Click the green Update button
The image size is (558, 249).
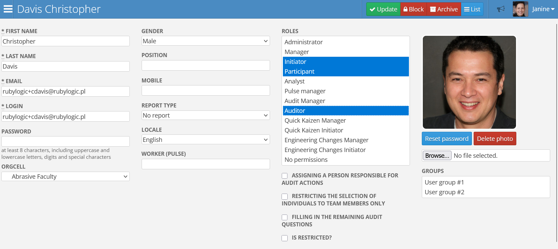[383, 9]
